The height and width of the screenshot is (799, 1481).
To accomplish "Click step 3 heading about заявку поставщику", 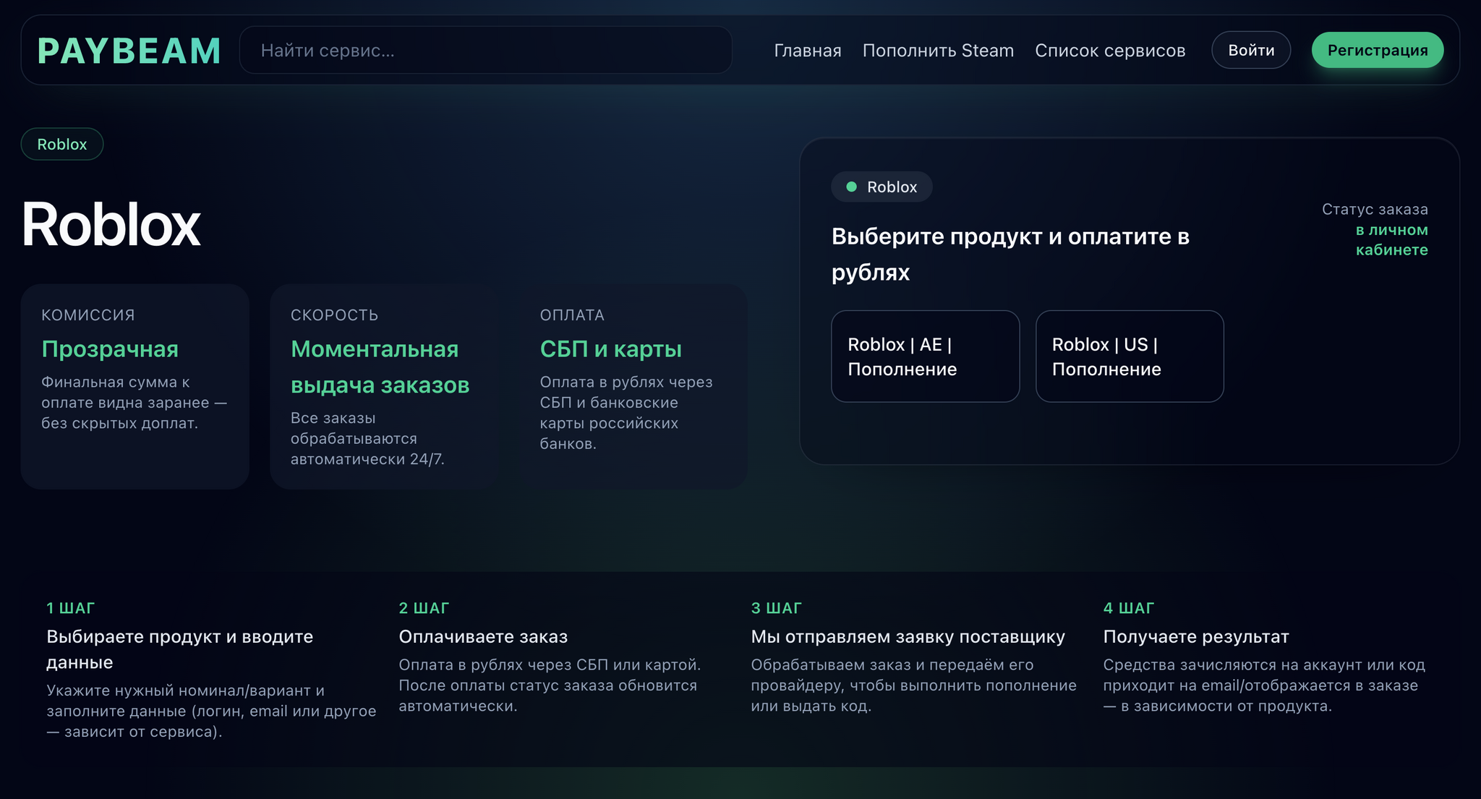I will [x=908, y=636].
